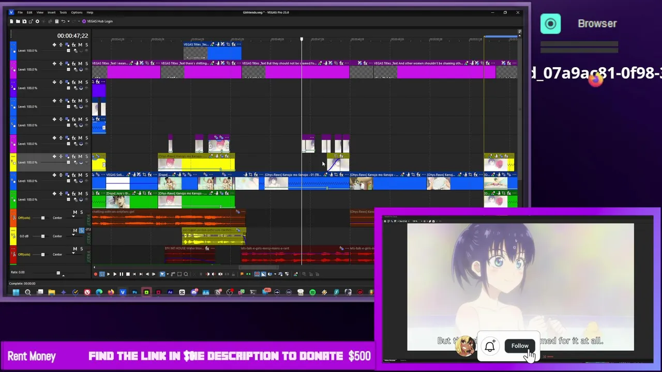Screen dimensions: 662x372
Task: Play the timeline from the cursor
Action: pos(115,274)
